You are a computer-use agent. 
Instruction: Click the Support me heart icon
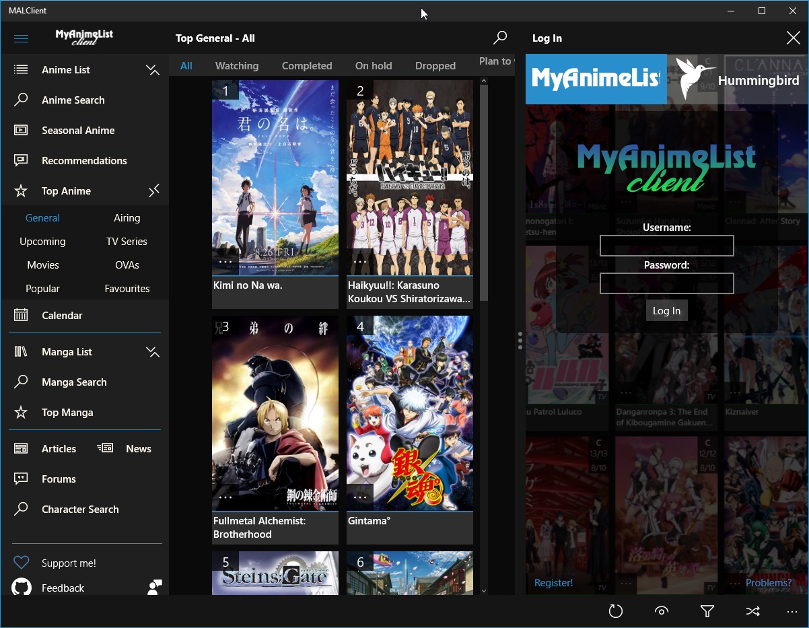[22, 563]
